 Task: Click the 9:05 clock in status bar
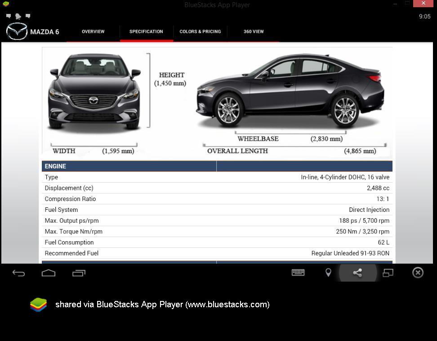[425, 17]
